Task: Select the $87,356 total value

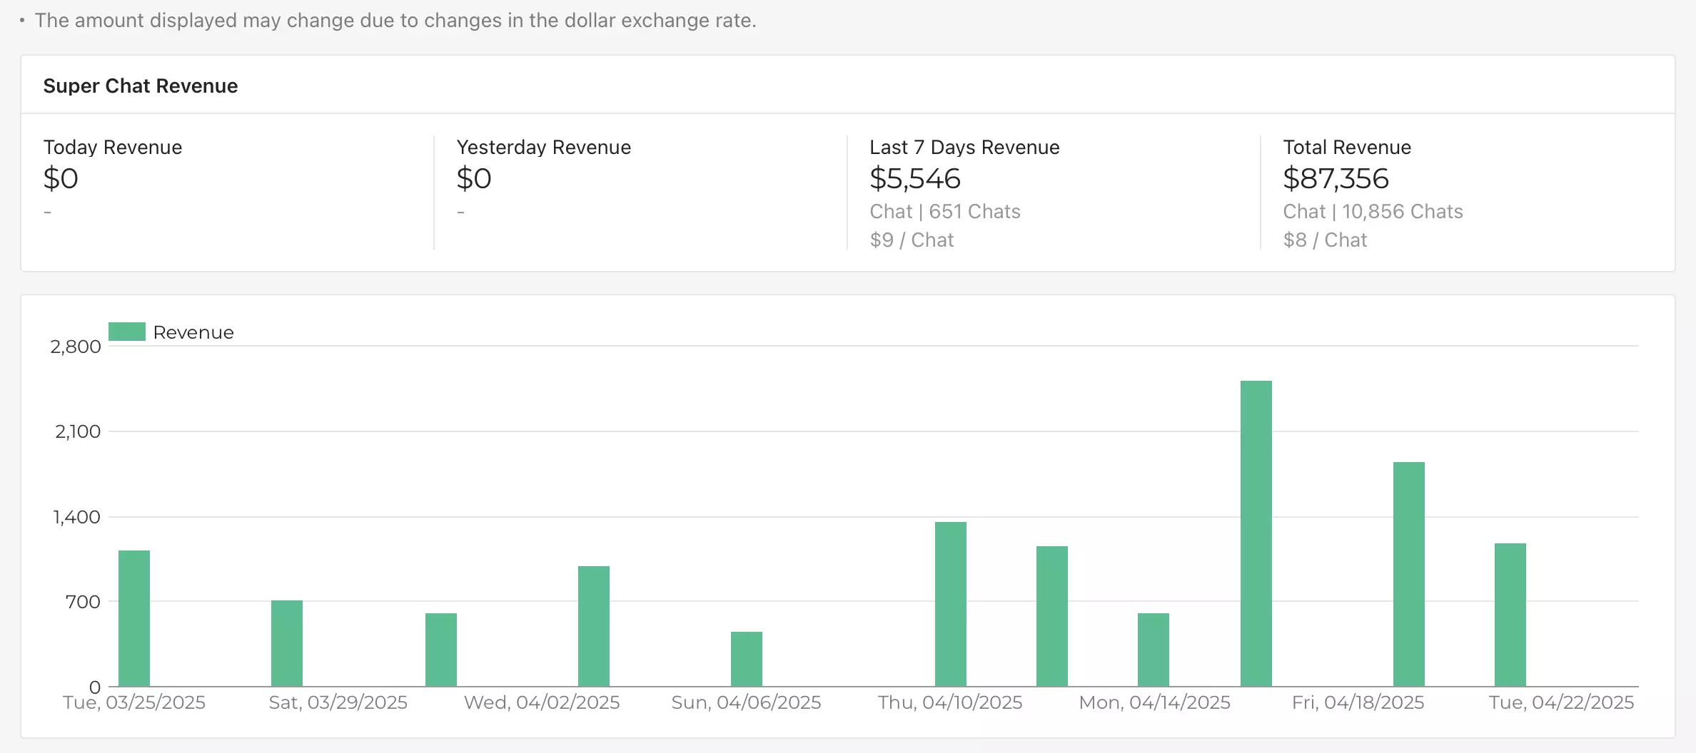Action: point(1336,178)
